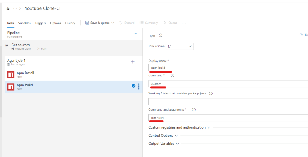Click the Queue button label

(173, 23)
